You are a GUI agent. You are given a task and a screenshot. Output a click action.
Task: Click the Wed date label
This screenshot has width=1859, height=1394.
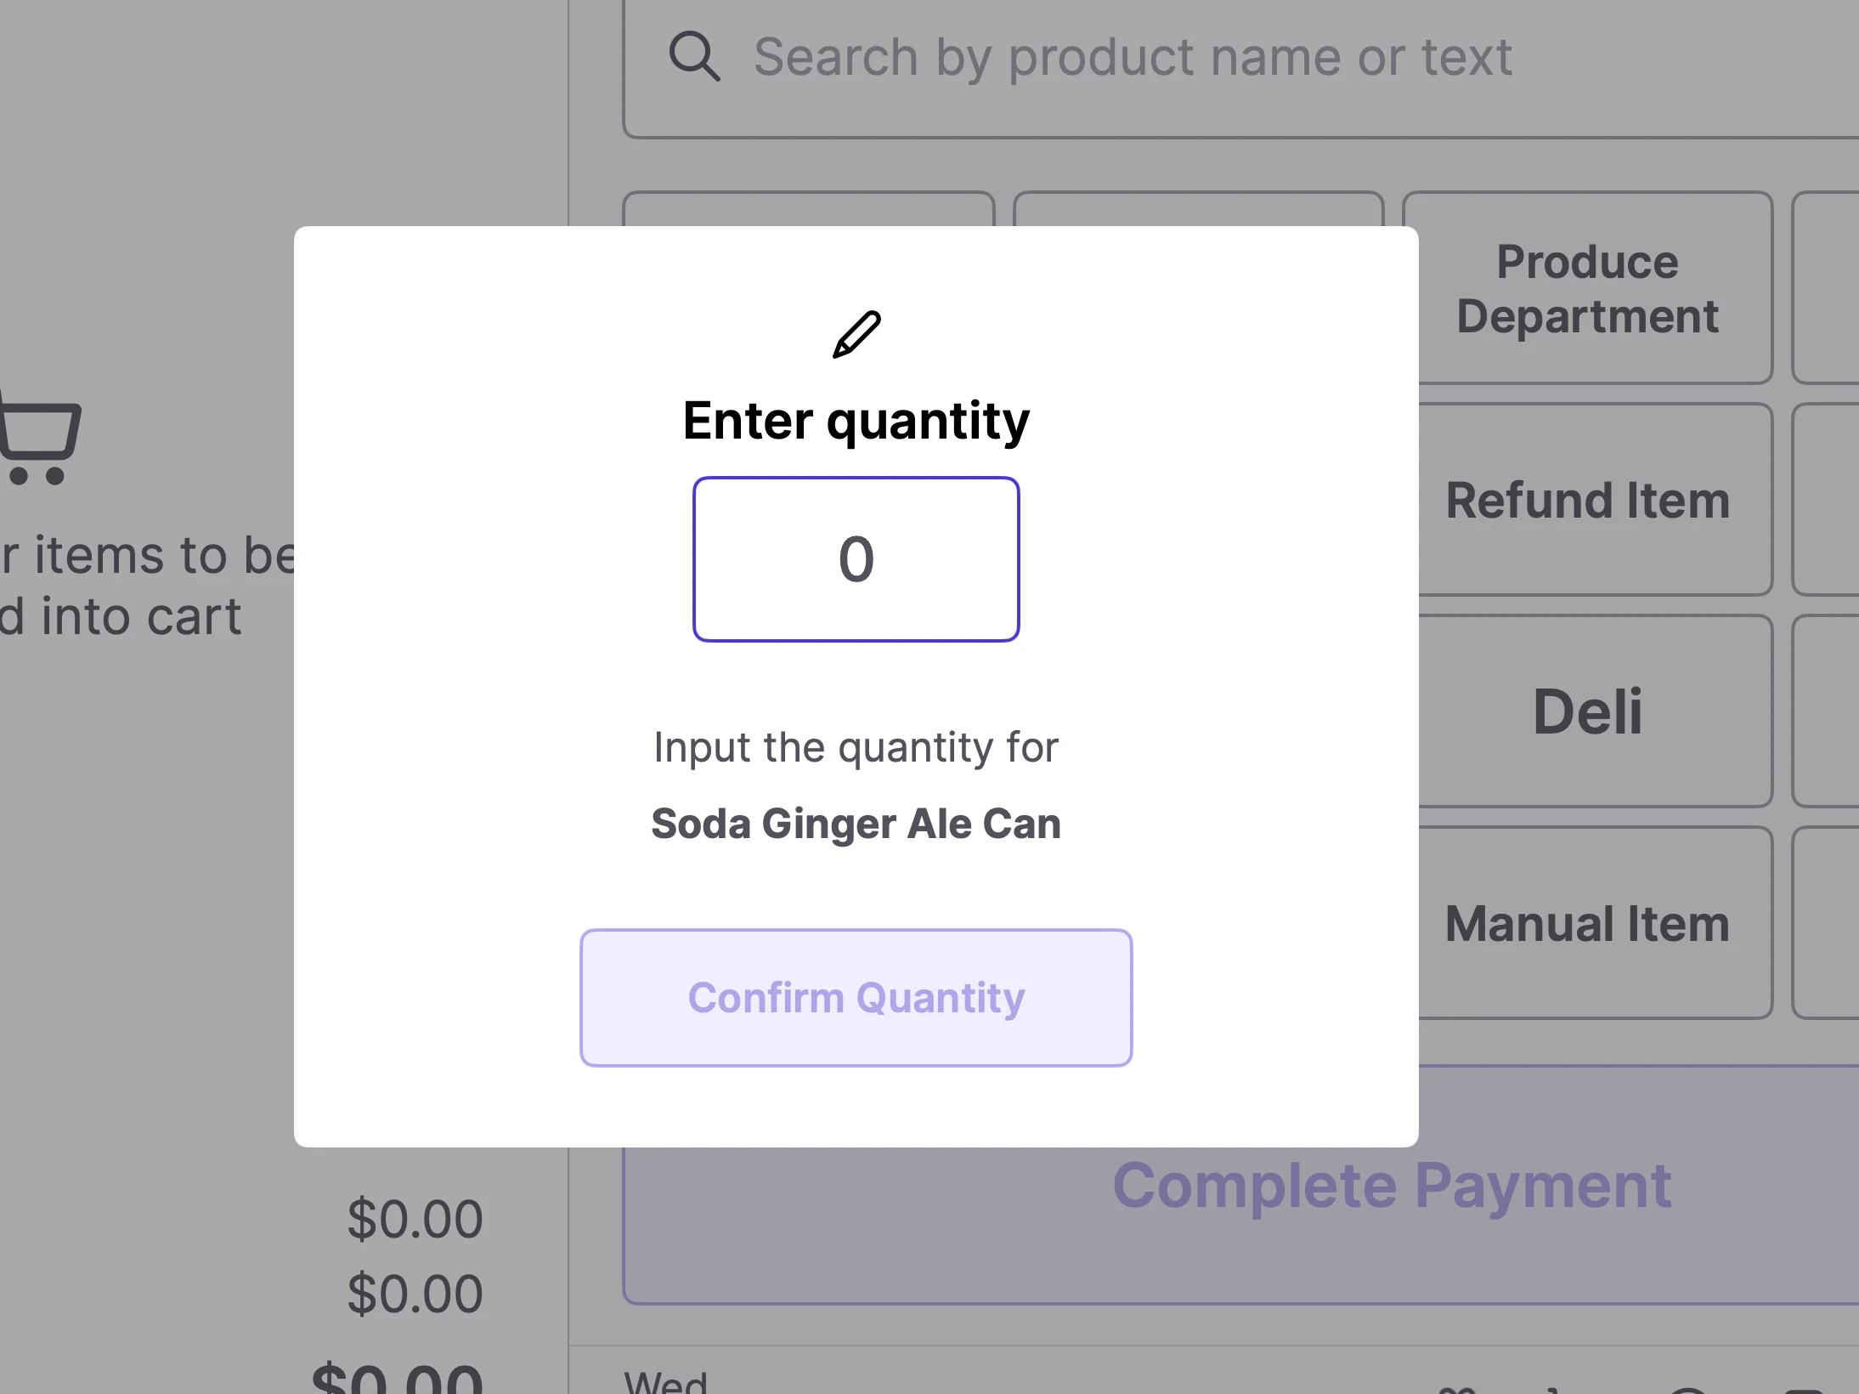coord(665,1382)
